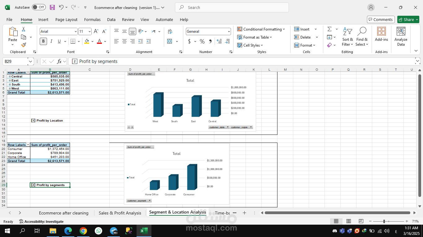Merge and center the selected cells
The height and width of the screenshot is (237, 423).
pyautogui.click(x=170, y=41)
